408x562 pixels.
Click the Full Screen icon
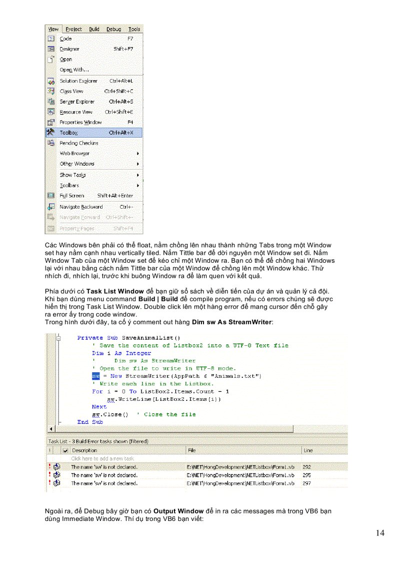pos(51,196)
